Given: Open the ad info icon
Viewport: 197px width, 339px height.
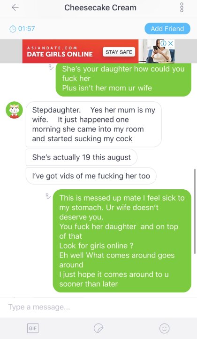Looking at the screenshot, I should 163,43.
